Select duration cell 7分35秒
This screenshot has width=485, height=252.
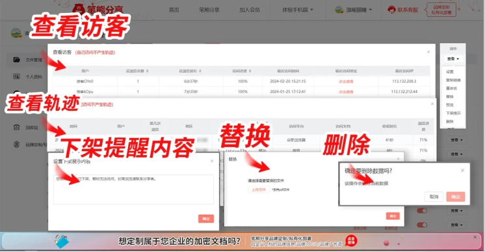pyautogui.click(x=191, y=92)
